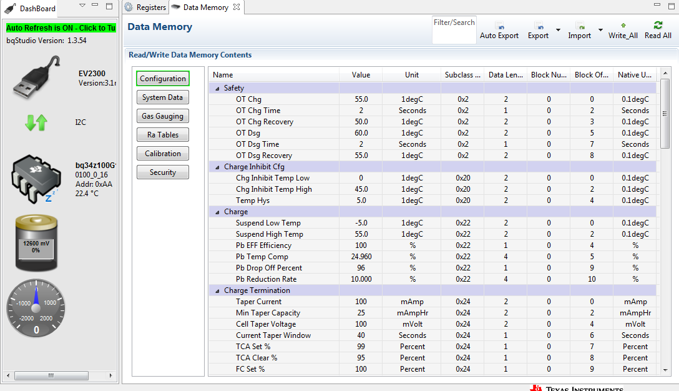Open the Export dropdown arrow
Viewport: 679px width, 391px height.
pyautogui.click(x=558, y=30)
